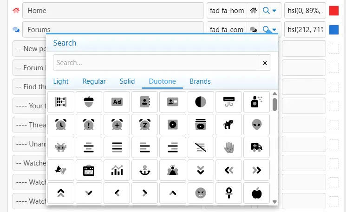
Task: Select the adjust half-circle icon
Action: 201,102
